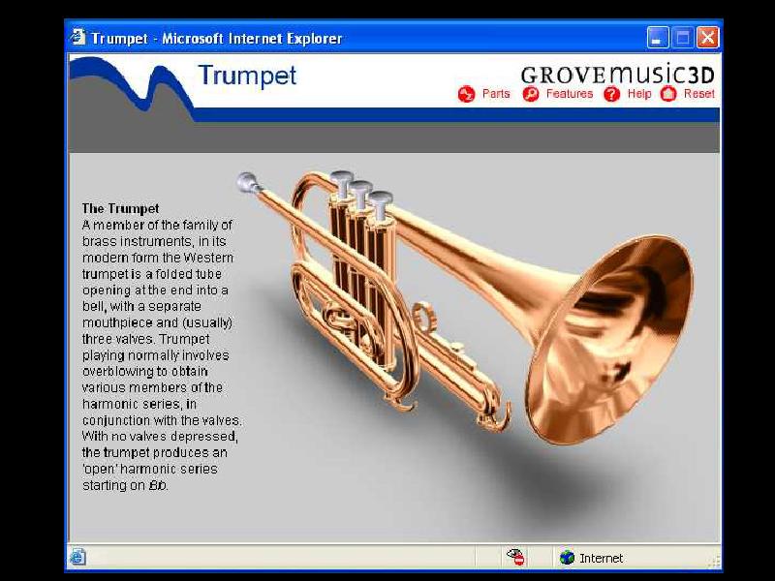Click the red Help question mark icon
Screen dimensions: 775x581
click(611, 94)
